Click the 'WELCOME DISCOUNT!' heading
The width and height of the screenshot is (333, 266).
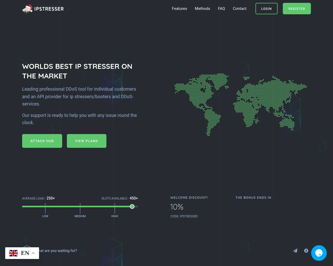pos(189,198)
